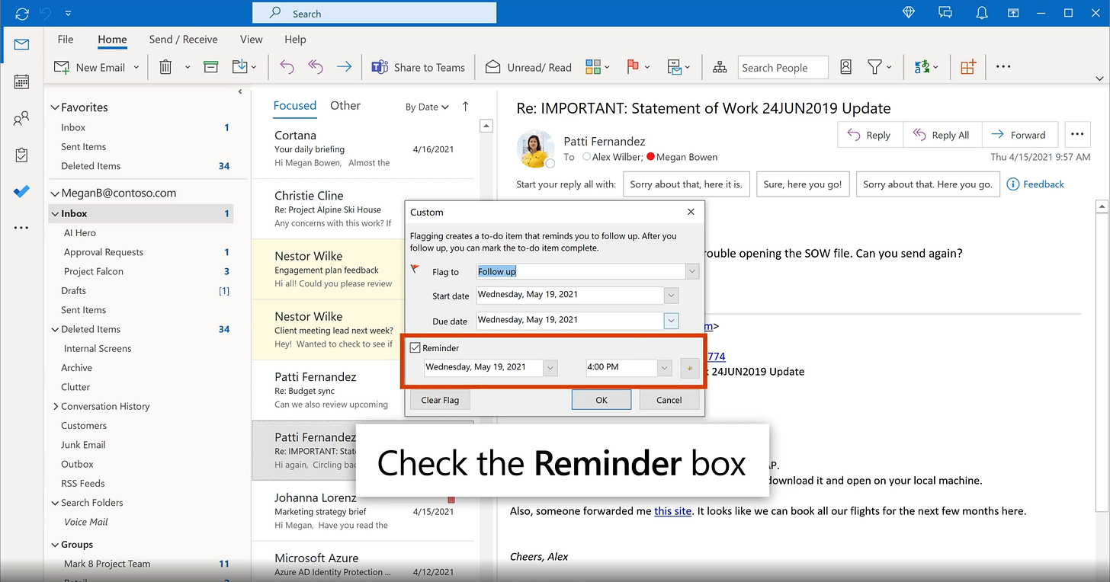Click the chat feedback icon in title bar
Image resolution: width=1110 pixels, height=582 pixels.
pos(945,13)
